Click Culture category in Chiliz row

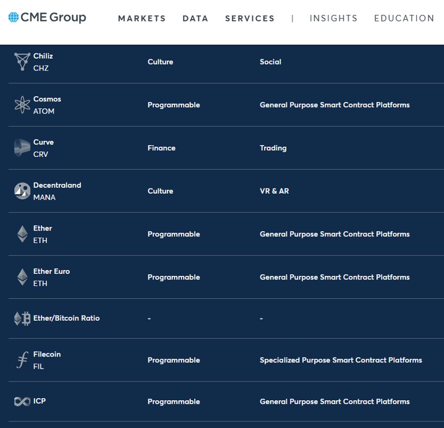160,62
